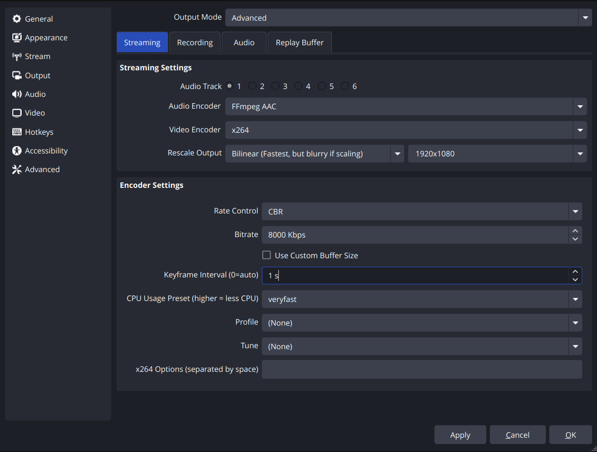Select the Video settings monitor icon
597x452 pixels.
[x=17, y=113]
